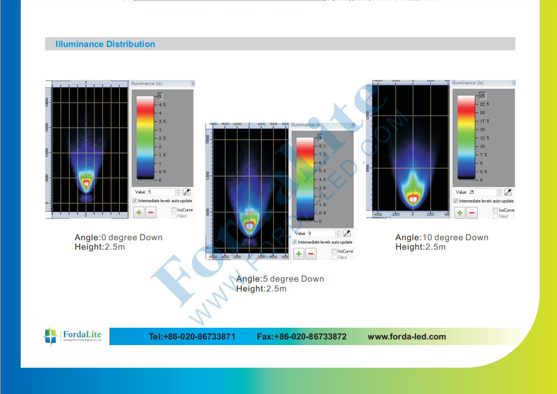
Task: Click the eyedropper icon beside Value 5
Action: pos(187,192)
